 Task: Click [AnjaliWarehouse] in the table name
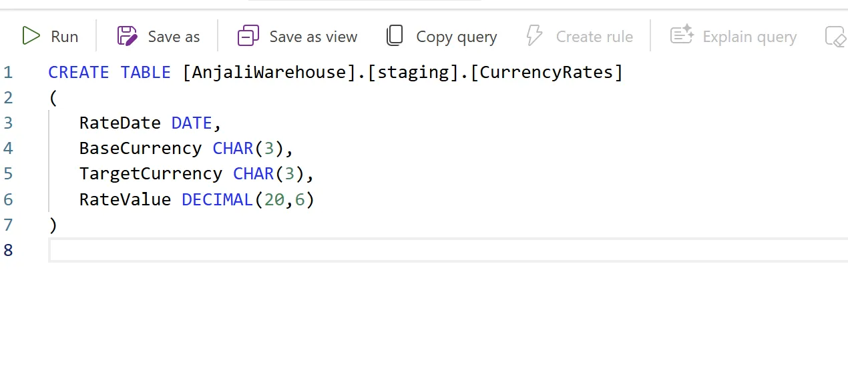click(269, 73)
